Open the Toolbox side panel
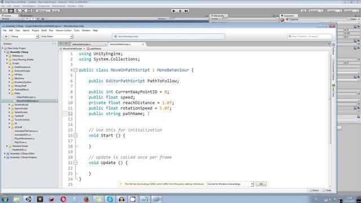The width and height of the screenshot is (361, 203). click(333, 49)
